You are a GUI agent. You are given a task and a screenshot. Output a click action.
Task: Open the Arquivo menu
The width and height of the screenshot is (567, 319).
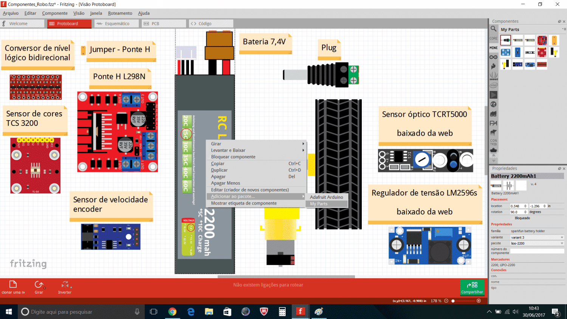pos(11,13)
